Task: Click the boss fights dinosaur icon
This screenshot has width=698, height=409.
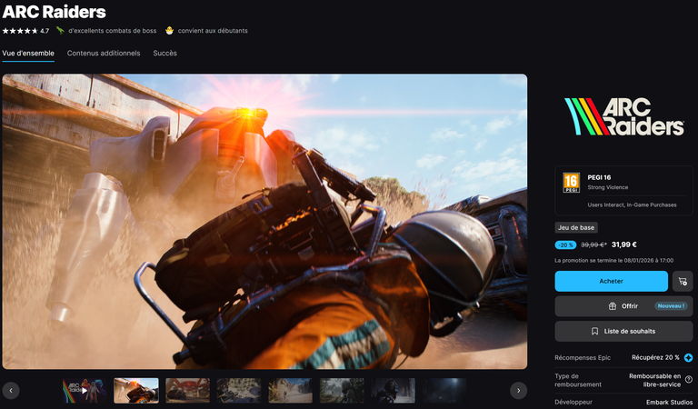Action: pos(60,30)
